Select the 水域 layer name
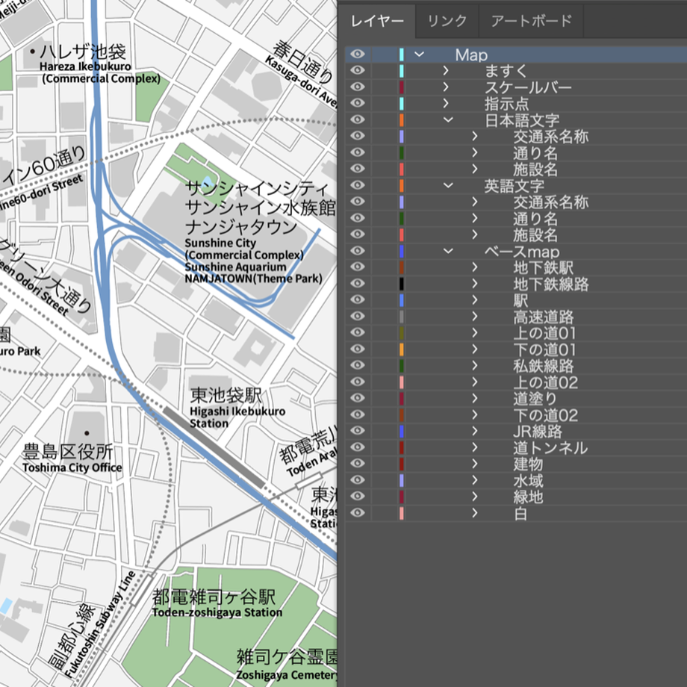 528,480
